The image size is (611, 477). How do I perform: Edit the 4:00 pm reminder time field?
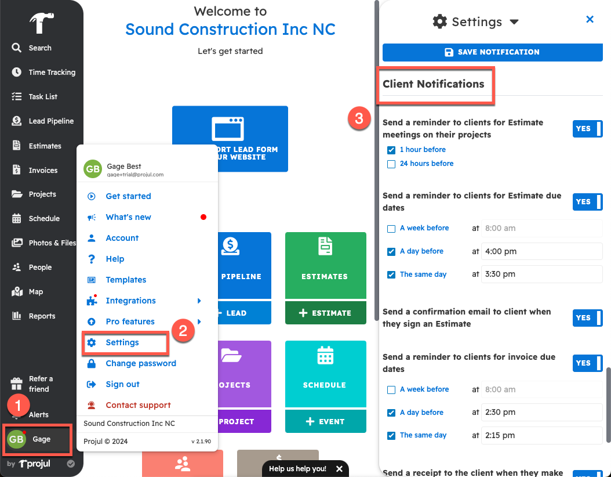(541, 251)
